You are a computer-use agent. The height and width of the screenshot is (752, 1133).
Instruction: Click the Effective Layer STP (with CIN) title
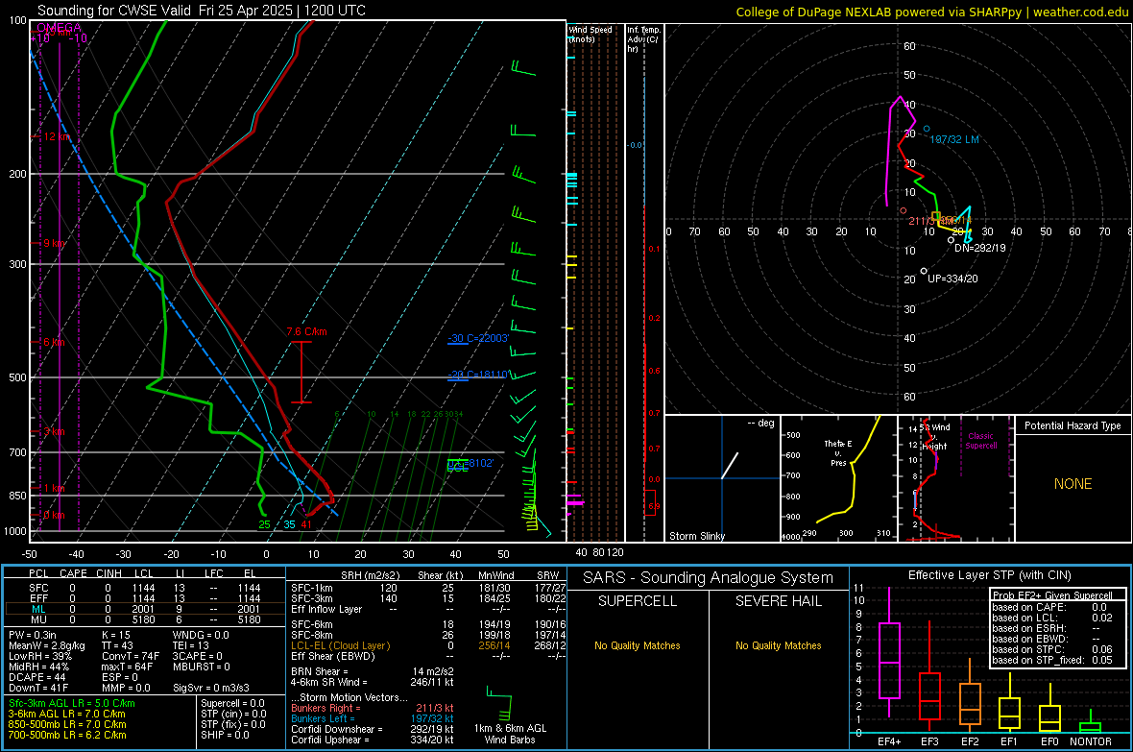(x=989, y=575)
